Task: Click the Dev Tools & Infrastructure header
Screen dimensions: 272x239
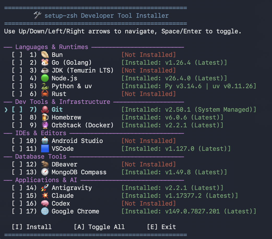Action: (x=63, y=102)
